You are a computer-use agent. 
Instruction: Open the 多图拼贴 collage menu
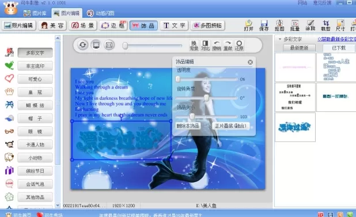tap(207, 25)
